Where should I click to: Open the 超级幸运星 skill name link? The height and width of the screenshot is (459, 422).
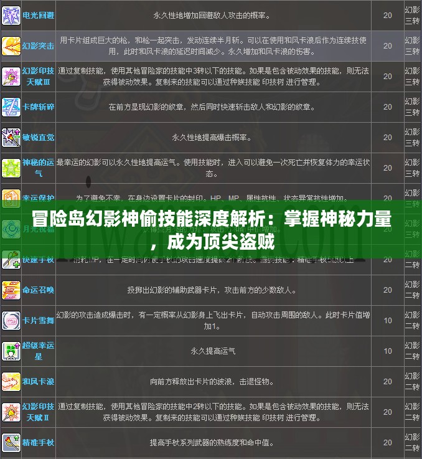[39, 351]
